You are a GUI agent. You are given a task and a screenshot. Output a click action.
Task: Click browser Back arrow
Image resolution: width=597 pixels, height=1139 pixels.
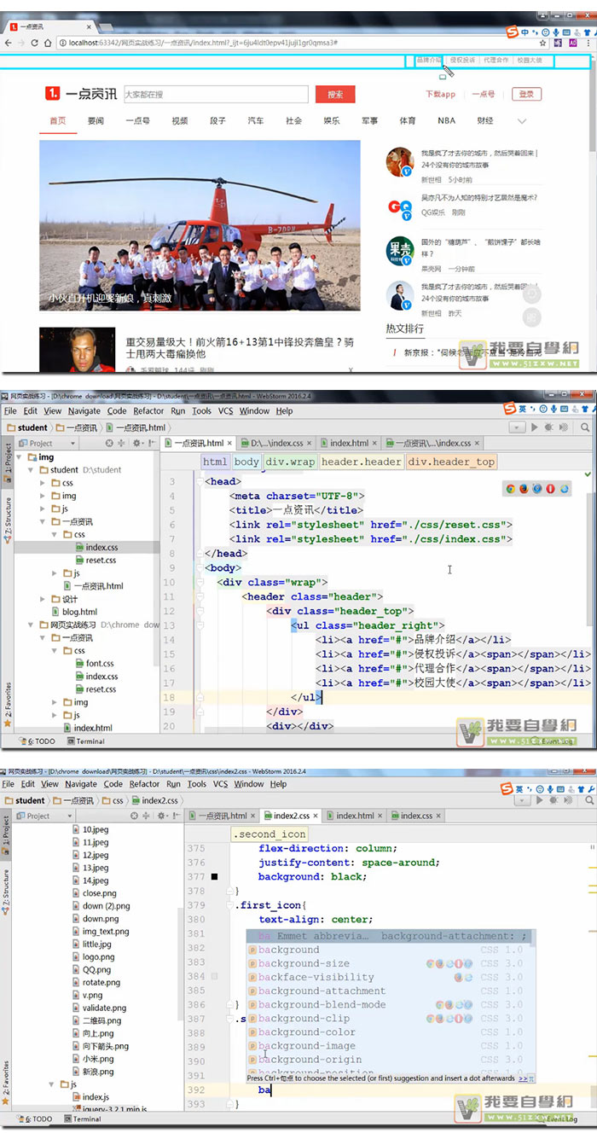click(9, 43)
